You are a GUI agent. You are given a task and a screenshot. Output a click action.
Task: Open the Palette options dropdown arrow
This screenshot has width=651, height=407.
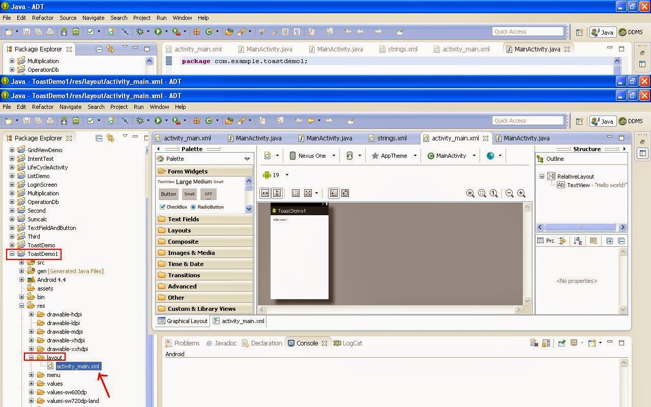point(247,159)
